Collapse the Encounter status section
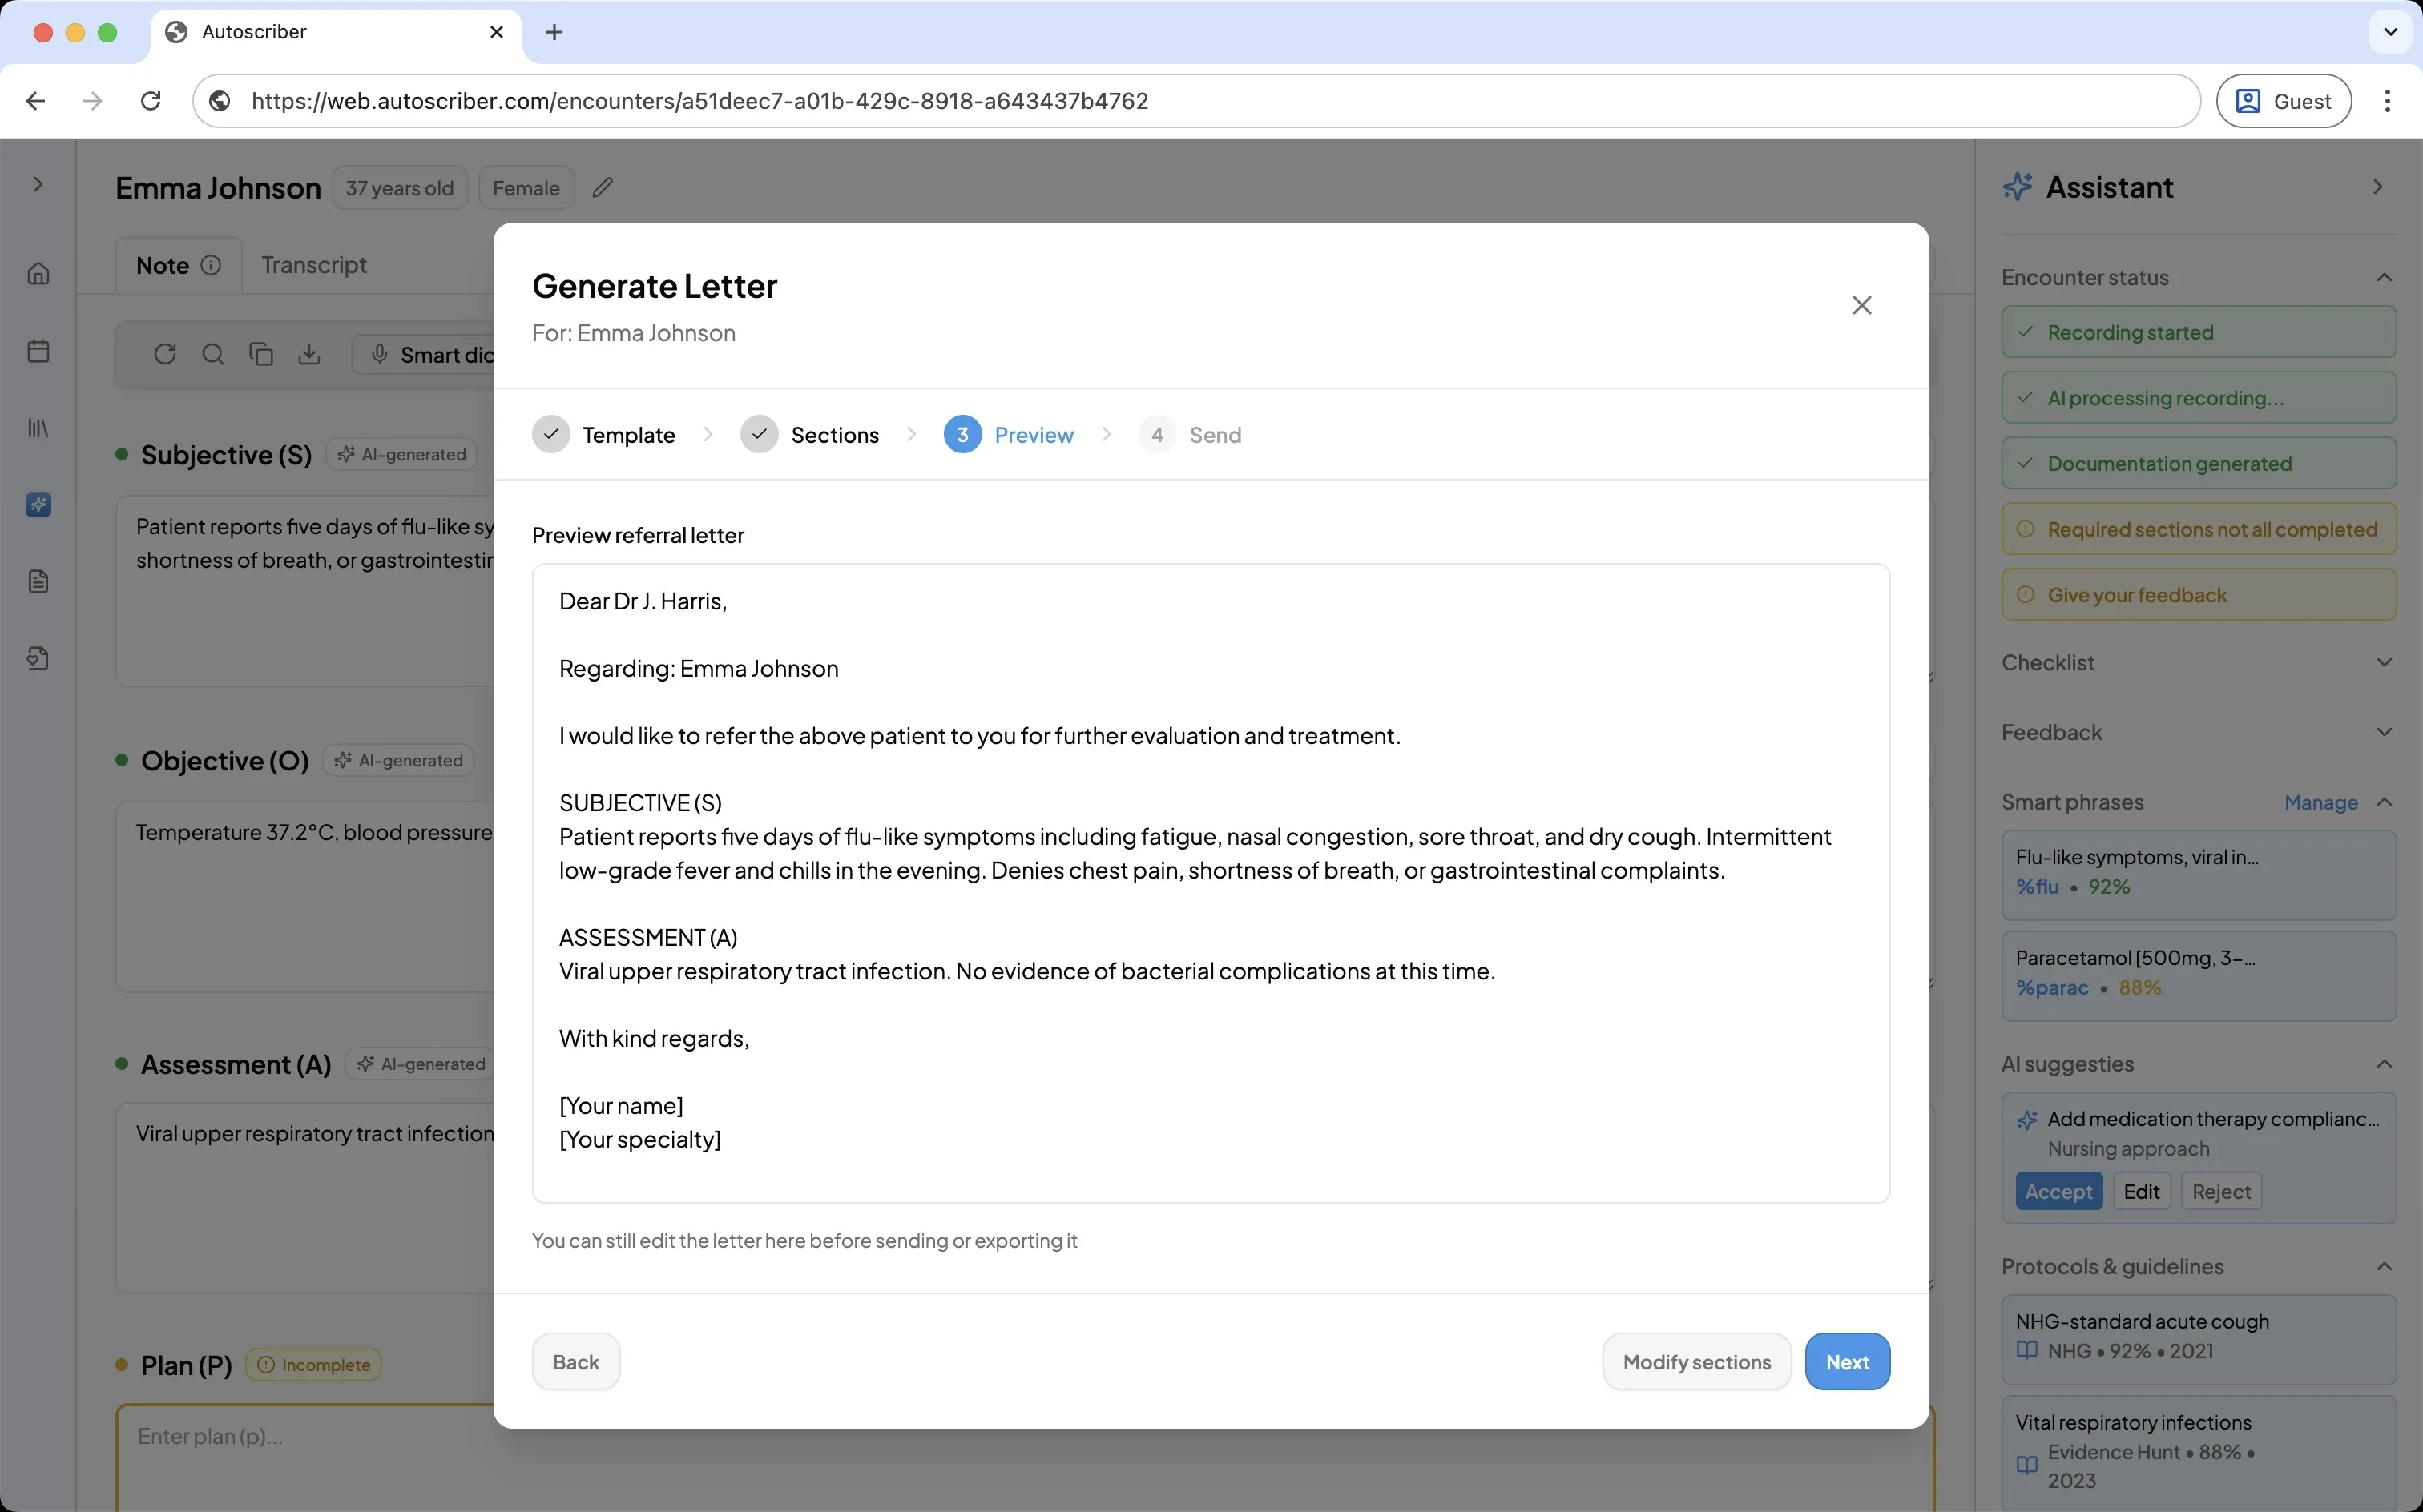2423x1512 pixels. [x=2384, y=277]
